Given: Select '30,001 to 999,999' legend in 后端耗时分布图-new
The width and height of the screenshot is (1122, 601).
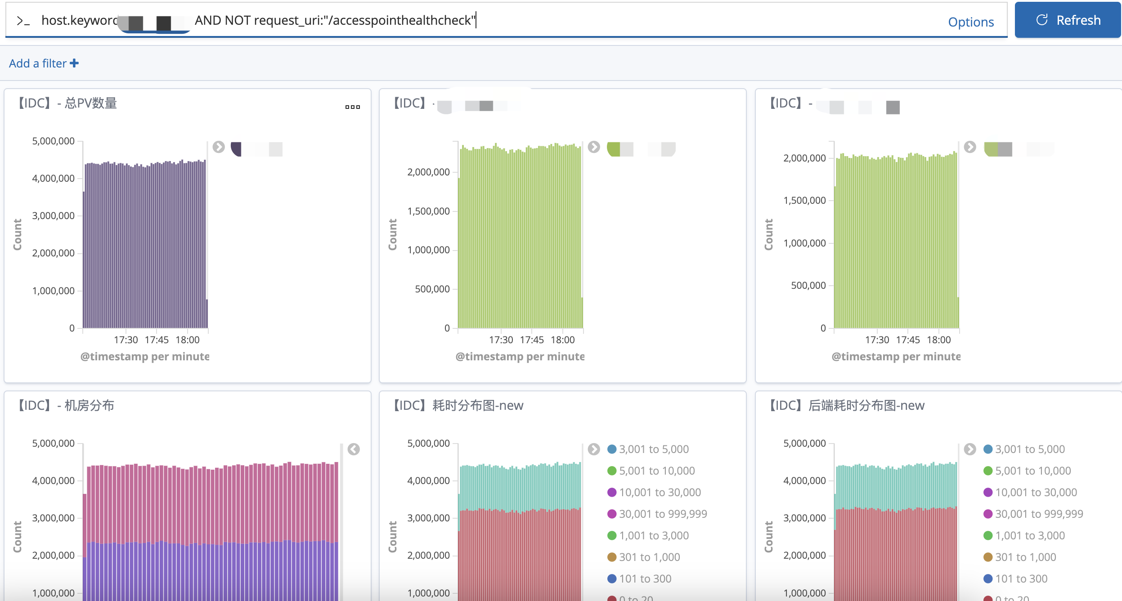Looking at the screenshot, I should point(1033,514).
